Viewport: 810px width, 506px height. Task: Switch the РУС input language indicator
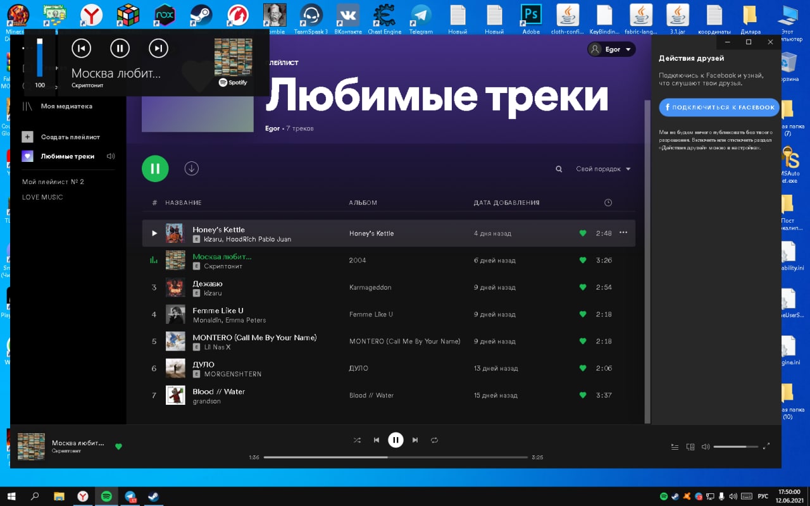click(x=763, y=497)
